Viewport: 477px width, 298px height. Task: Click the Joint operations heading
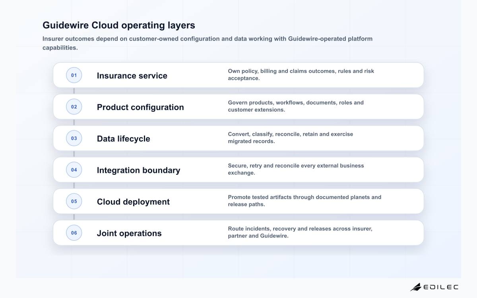pyautogui.click(x=129, y=233)
